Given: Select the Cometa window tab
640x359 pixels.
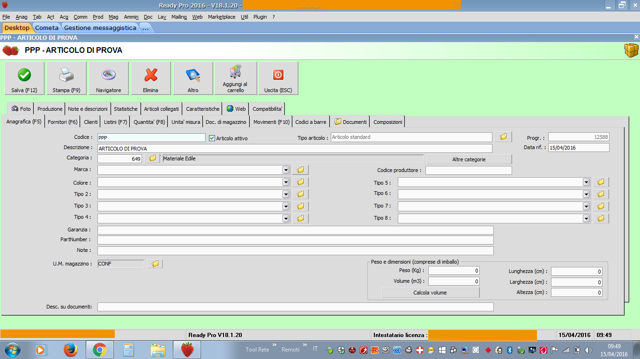Looking at the screenshot, I should coord(47,28).
